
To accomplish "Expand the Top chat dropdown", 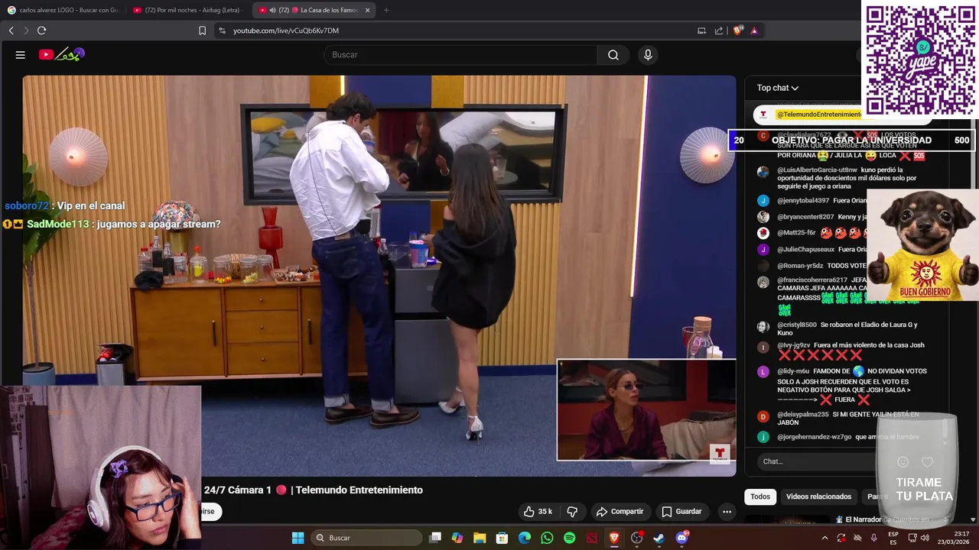I will click(x=778, y=88).
